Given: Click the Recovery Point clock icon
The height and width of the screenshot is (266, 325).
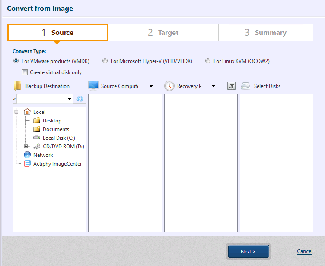Looking at the screenshot, I should click(x=169, y=86).
